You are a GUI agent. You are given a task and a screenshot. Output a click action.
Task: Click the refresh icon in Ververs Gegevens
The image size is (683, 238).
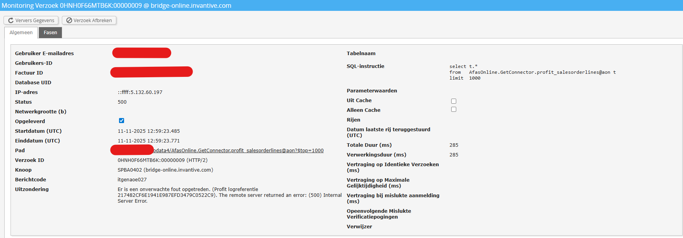11,21
